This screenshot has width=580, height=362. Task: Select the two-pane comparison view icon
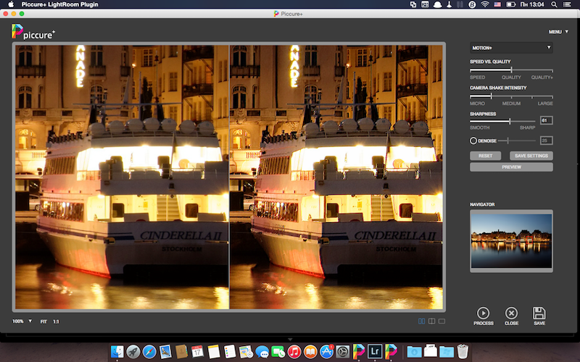431,321
